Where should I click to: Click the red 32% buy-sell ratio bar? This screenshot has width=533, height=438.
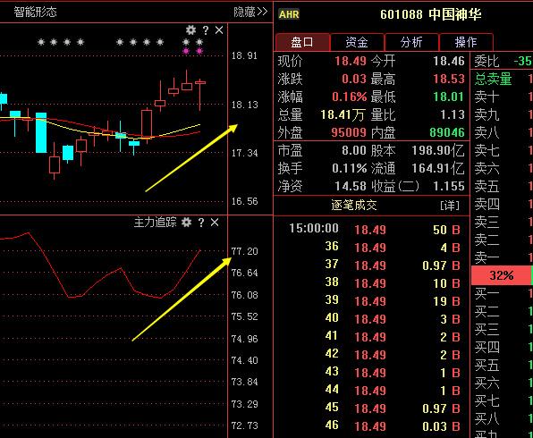[501, 275]
